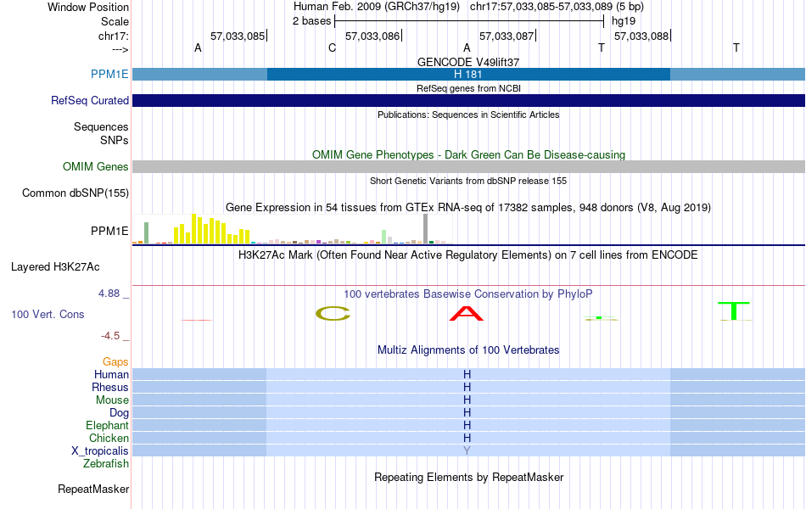Click the C nucleotide in base row

click(332, 48)
